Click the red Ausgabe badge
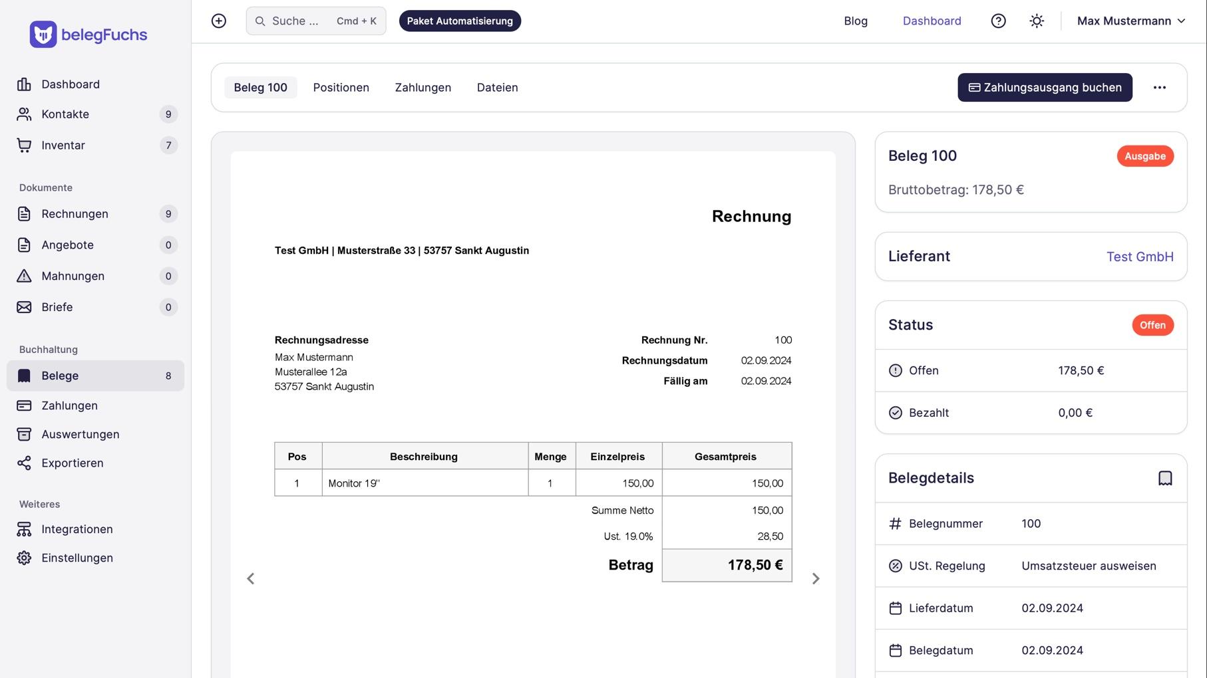The width and height of the screenshot is (1207, 678). [1145, 156]
